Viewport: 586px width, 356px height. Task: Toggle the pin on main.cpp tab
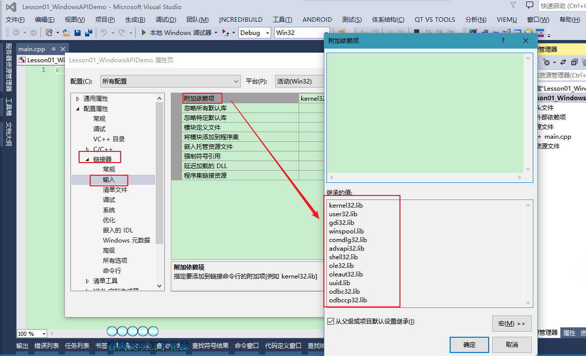click(52, 49)
